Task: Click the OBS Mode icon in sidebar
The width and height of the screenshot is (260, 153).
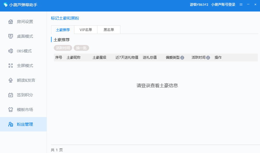Action: pyautogui.click(x=11, y=51)
